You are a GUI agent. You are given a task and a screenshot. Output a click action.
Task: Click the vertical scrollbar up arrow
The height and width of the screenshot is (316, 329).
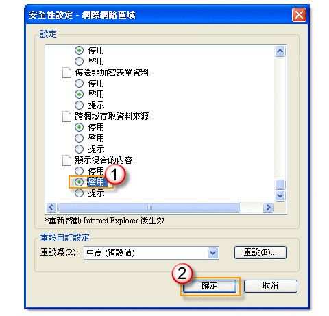[x=280, y=51]
